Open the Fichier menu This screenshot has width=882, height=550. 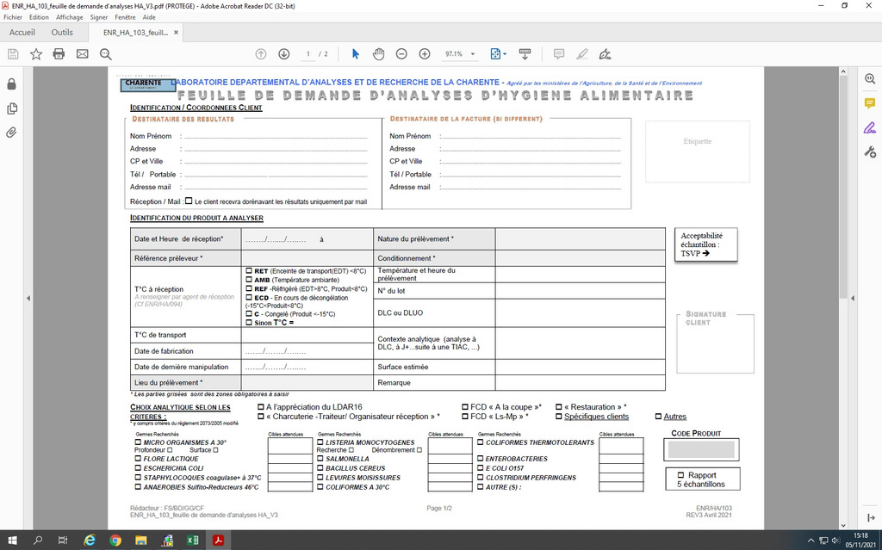coord(13,17)
